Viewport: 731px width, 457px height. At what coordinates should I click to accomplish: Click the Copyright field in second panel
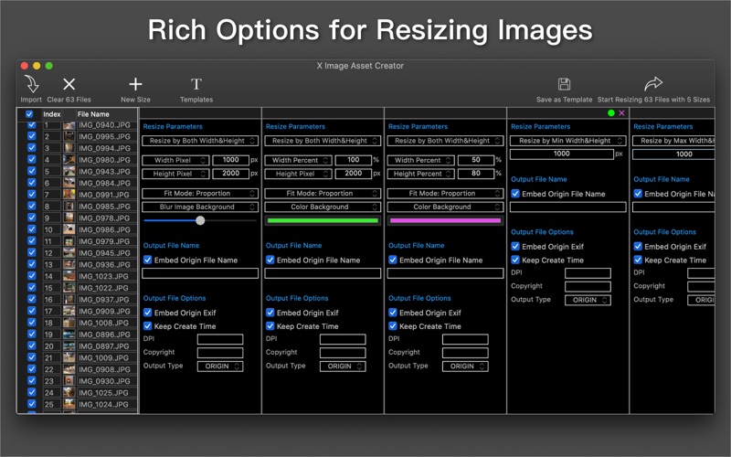tap(343, 353)
